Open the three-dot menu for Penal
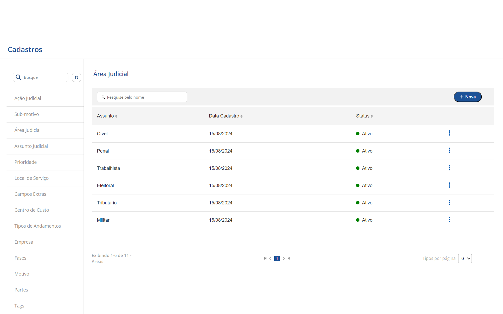 click(449, 150)
